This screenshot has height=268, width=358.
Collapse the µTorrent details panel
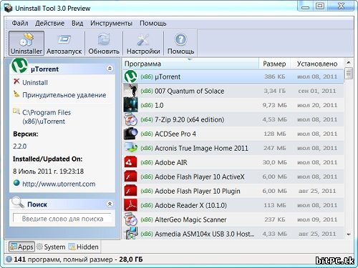coord(110,69)
